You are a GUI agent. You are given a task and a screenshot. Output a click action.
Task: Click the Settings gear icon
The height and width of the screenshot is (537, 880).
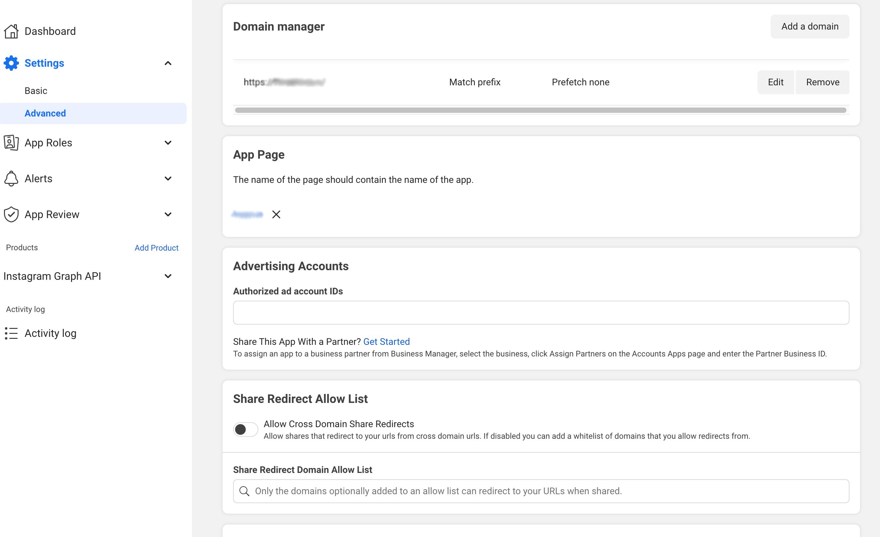(x=11, y=63)
